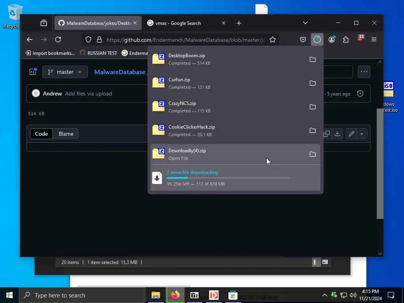404x303 pixels.
Task: Select Blame view tab
Action: [x=66, y=134]
